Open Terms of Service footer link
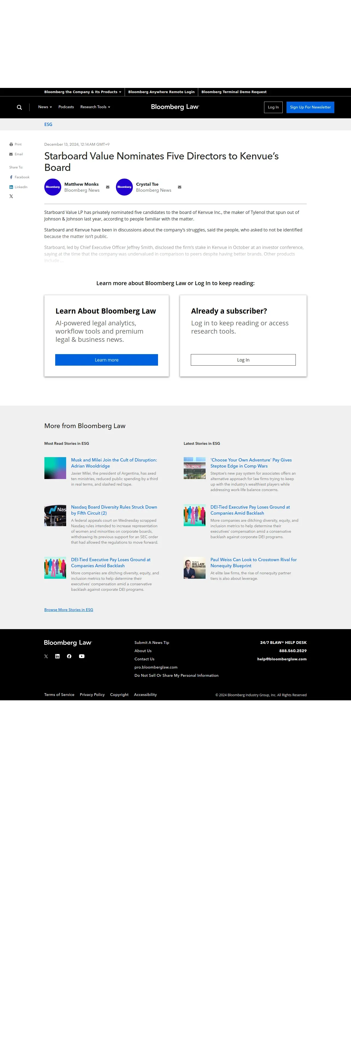This screenshot has width=351, height=1055. [59, 695]
